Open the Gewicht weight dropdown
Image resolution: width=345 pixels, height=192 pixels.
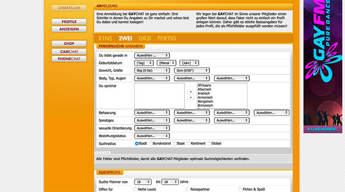tap(152, 70)
